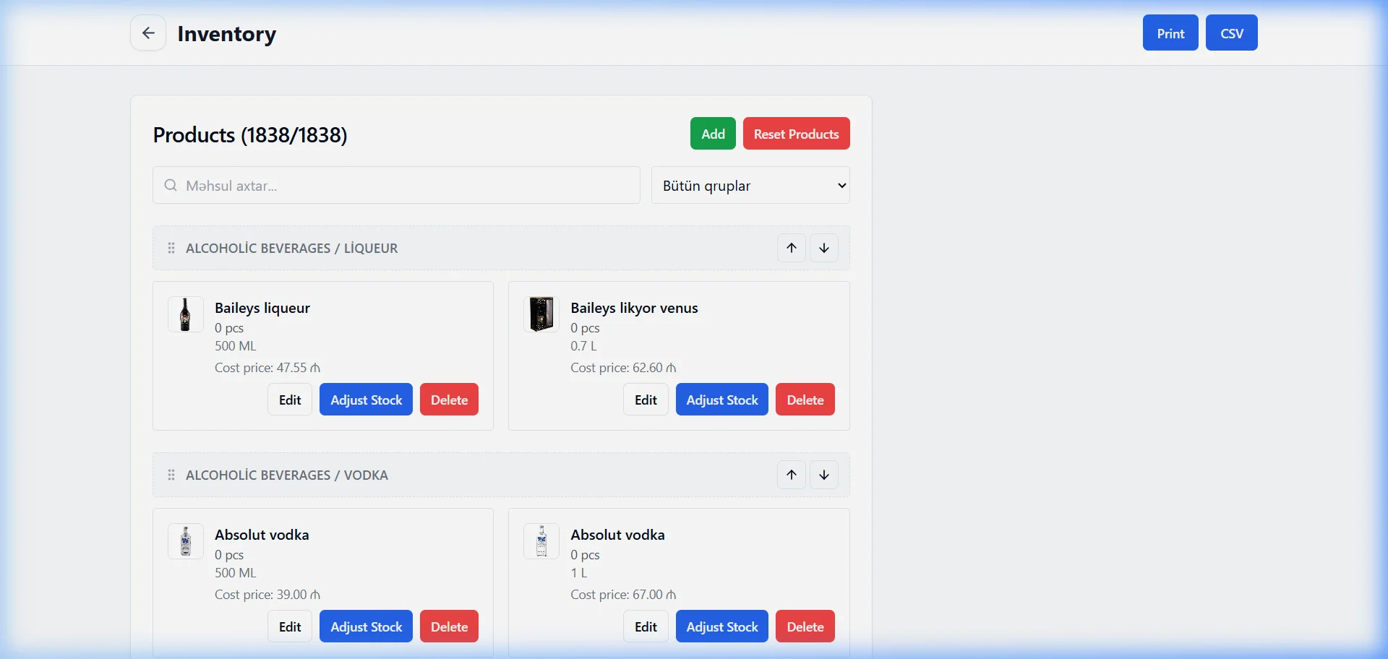Move the Liqueur group down with its arrow
This screenshot has width=1388, height=659.
coord(824,248)
